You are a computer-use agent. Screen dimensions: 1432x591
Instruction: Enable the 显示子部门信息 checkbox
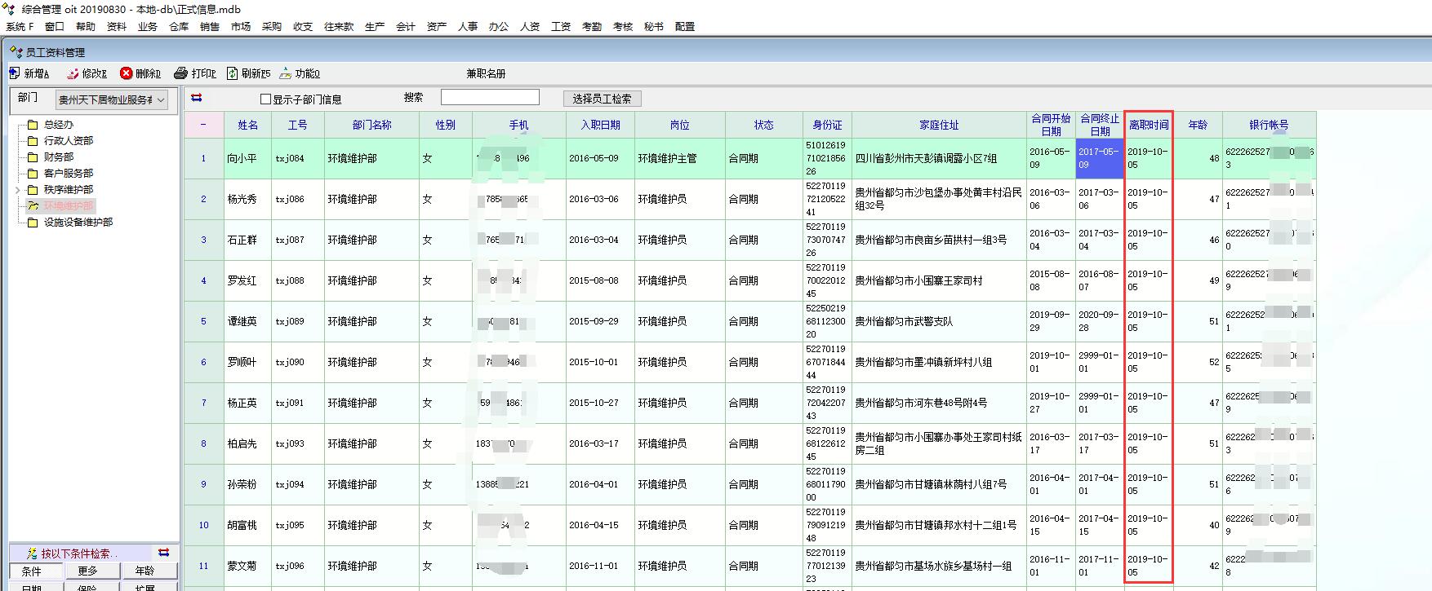click(x=265, y=99)
